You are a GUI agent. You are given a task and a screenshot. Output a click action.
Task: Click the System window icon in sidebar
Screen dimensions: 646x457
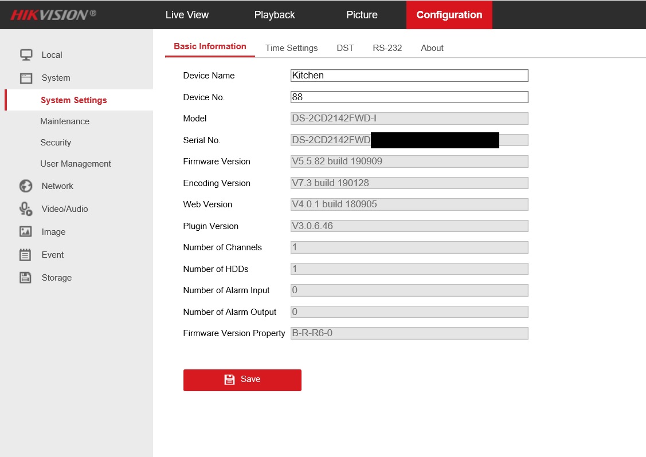[26, 78]
